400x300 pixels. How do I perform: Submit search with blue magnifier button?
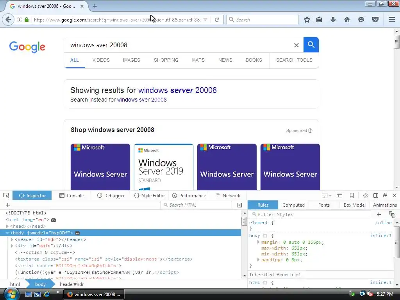(x=311, y=45)
